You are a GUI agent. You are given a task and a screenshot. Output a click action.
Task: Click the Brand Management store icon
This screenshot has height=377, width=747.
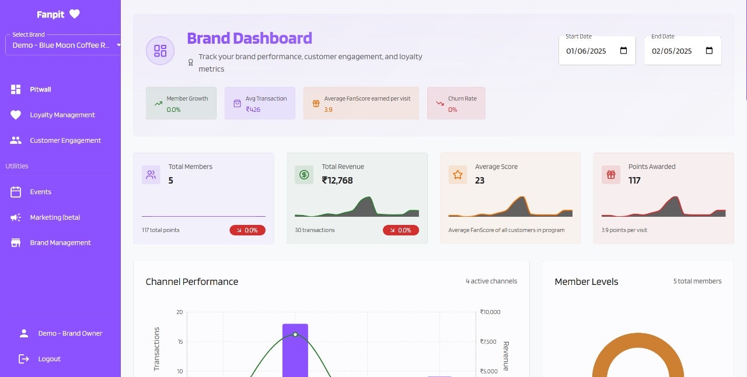point(16,242)
